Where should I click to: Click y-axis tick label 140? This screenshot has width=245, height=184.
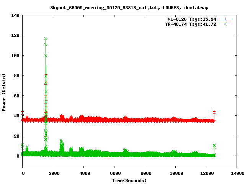(15, 15)
